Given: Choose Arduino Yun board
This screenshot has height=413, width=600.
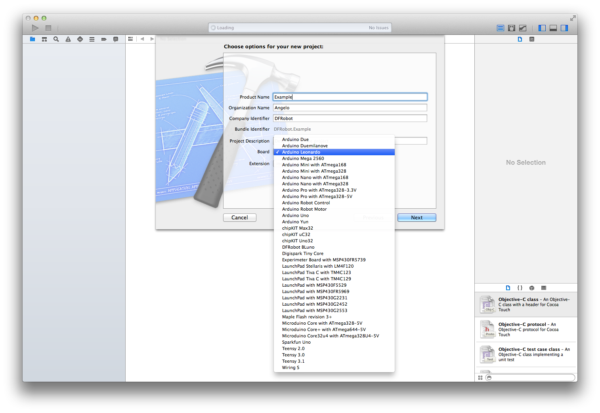Looking at the screenshot, I should point(334,222).
